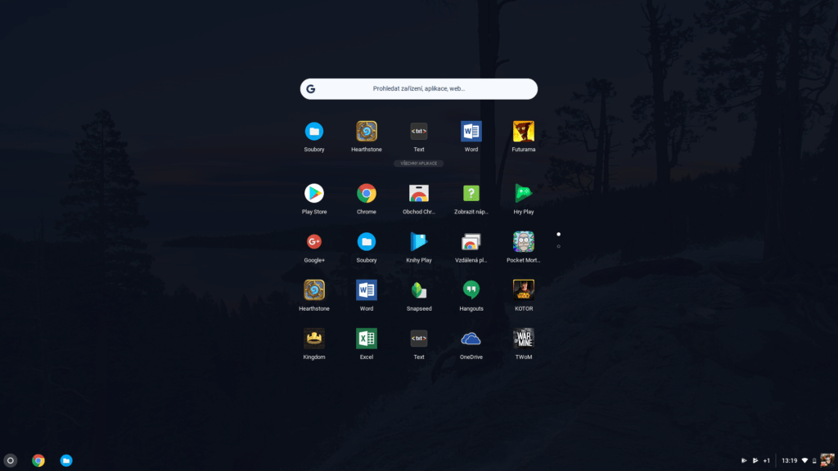
Task: Launch the Kingdom game
Action: click(314, 339)
